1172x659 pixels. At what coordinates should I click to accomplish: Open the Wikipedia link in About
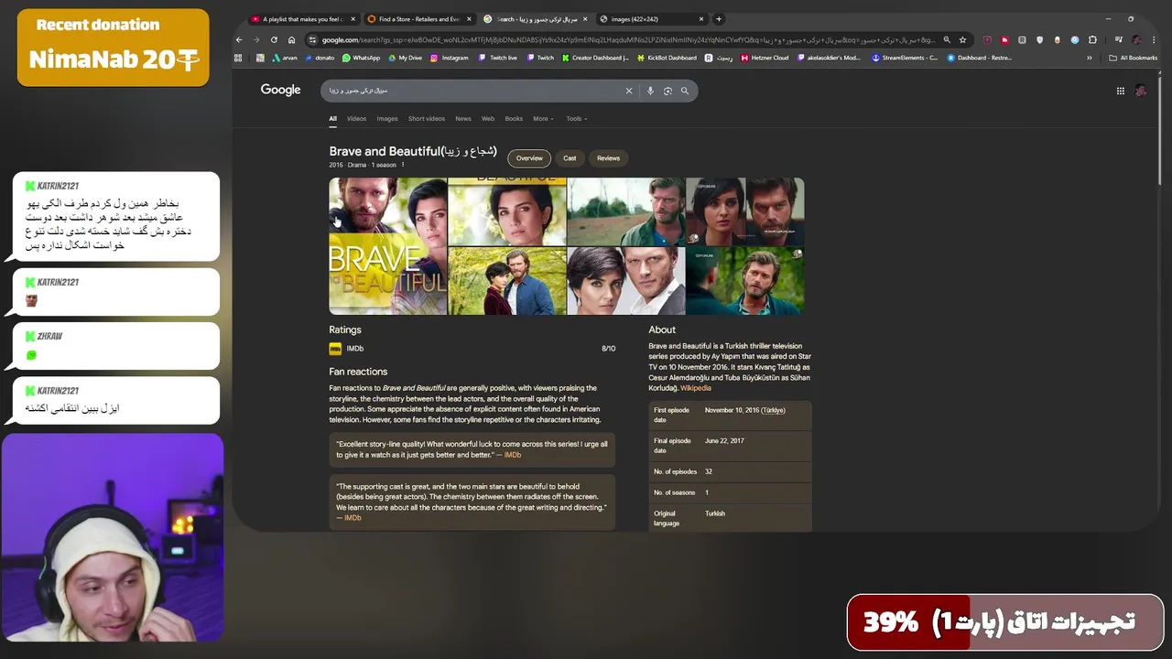click(696, 388)
